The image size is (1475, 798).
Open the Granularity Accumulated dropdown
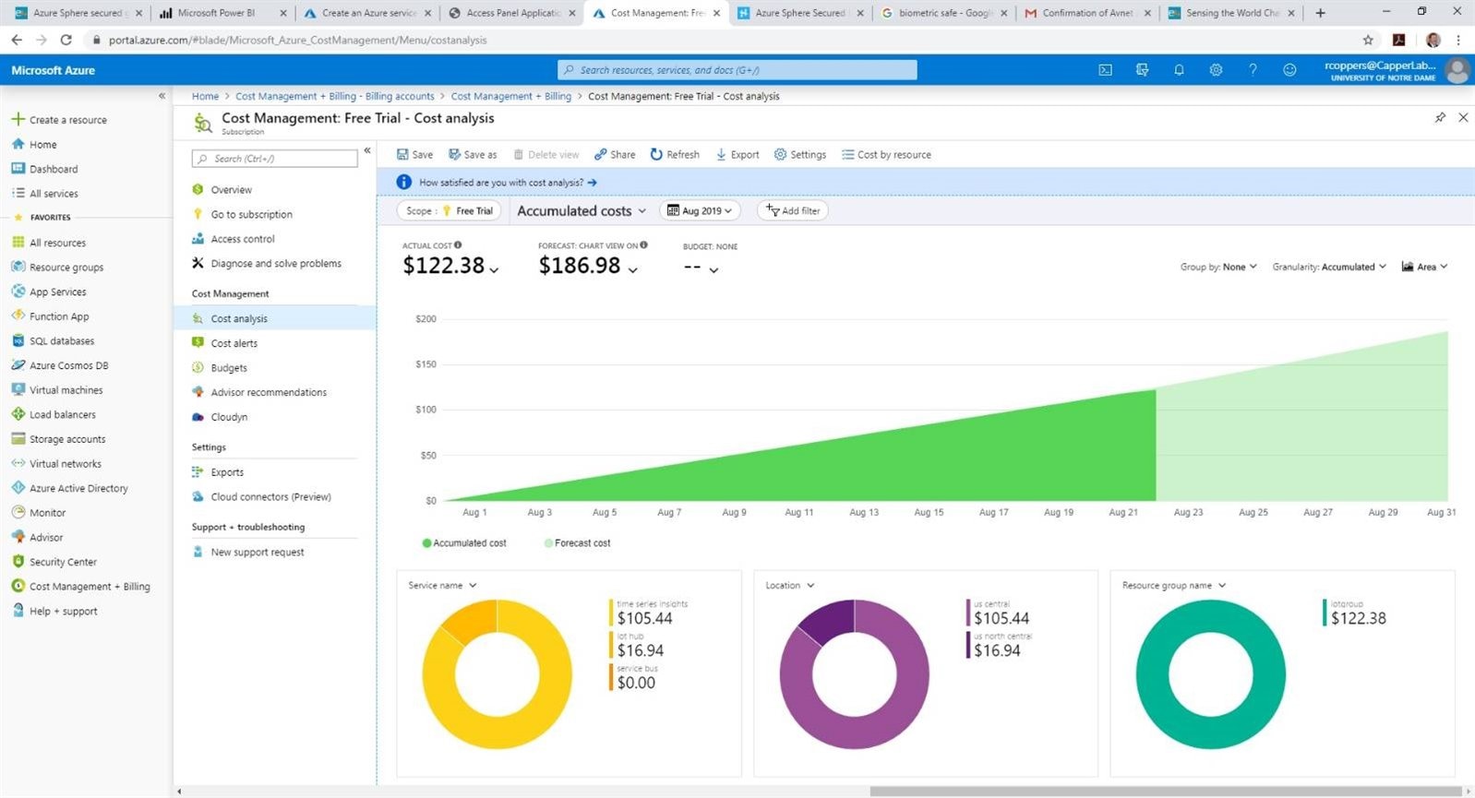click(x=1329, y=268)
